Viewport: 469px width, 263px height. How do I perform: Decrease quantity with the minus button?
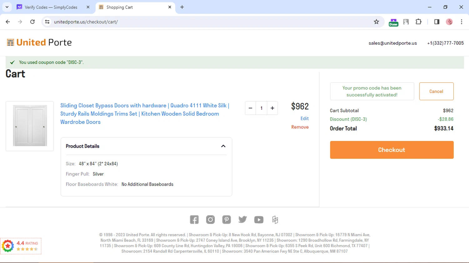[250, 108]
